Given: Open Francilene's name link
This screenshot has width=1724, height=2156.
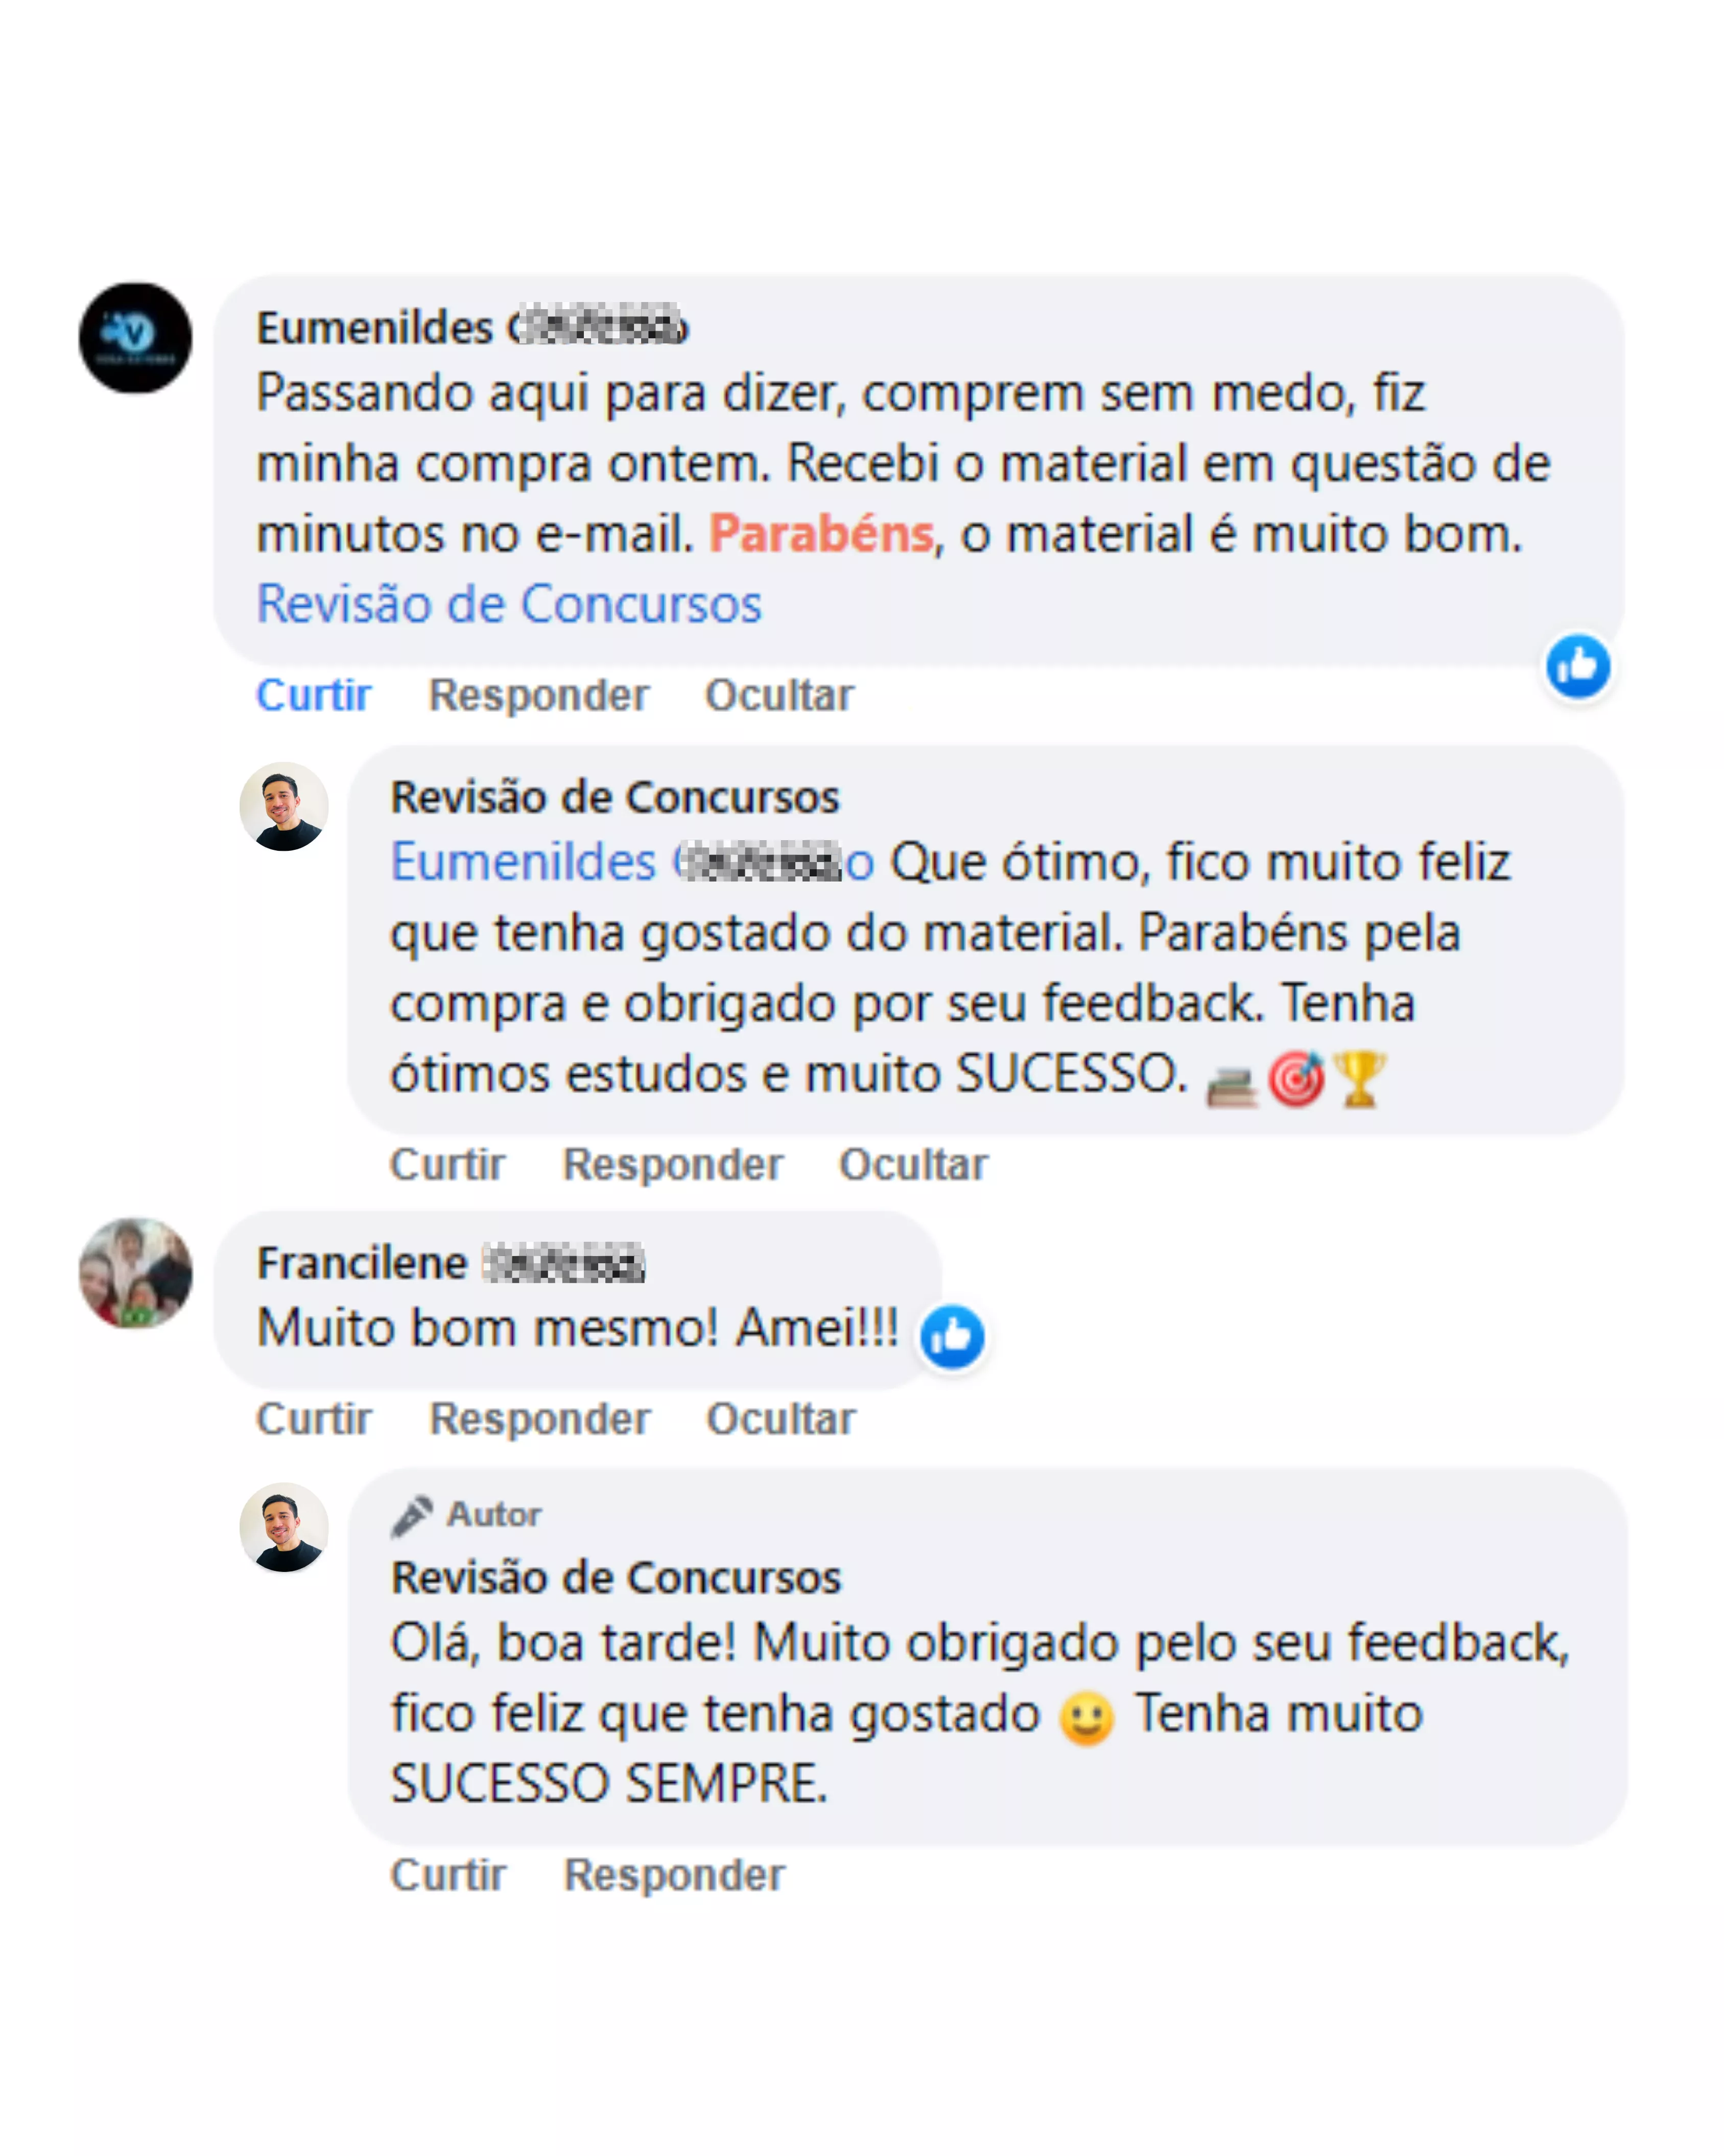Looking at the screenshot, I should pos(451,1263).
